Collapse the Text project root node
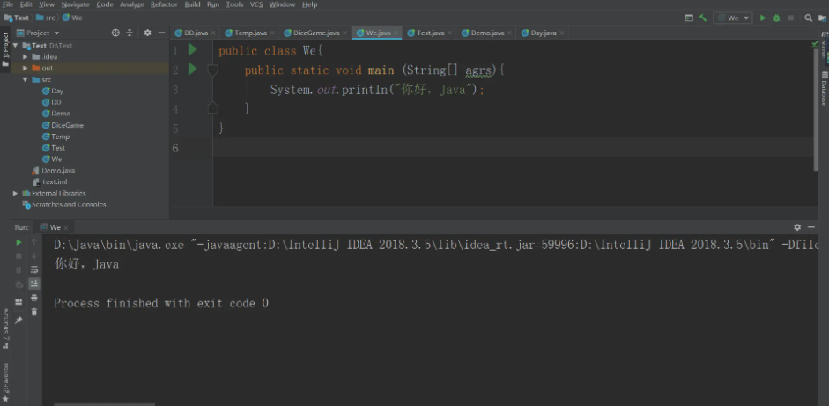The image size is (829, 406). (15, 46)
